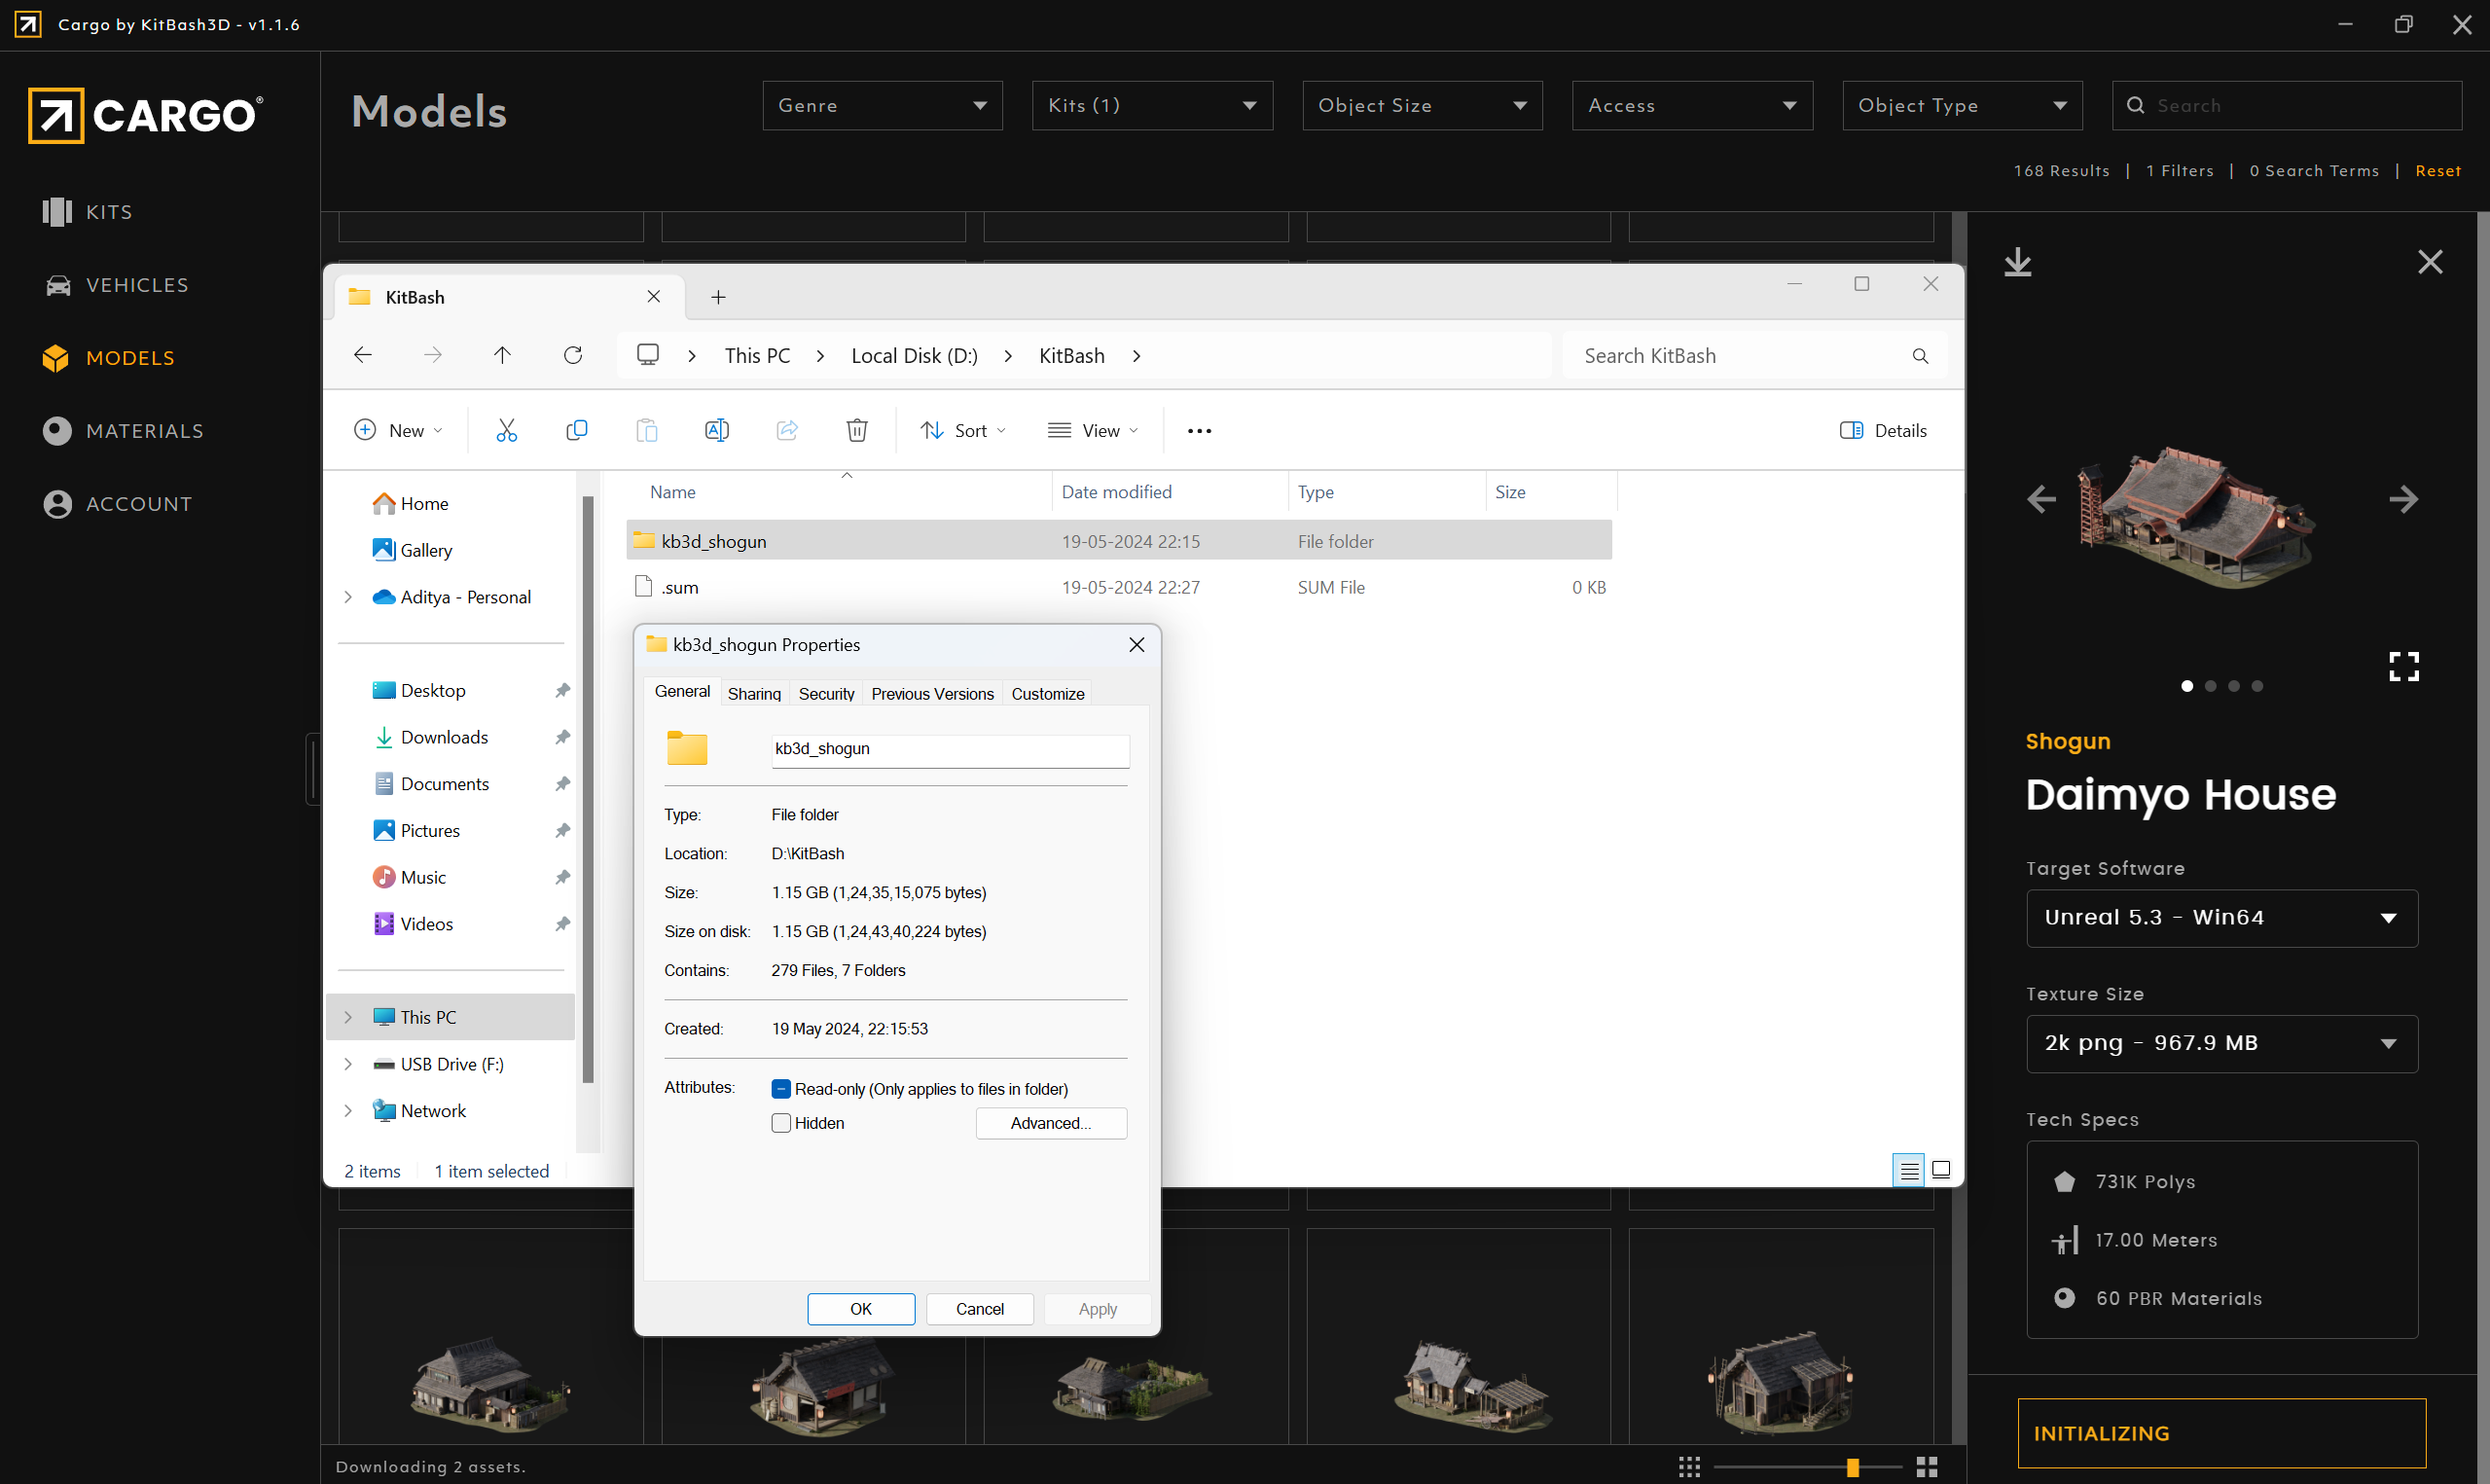The width and height of the screenshot is (2490, 1484).
Task: Toggle the Details pane in Explorer
Action: [x=1883, y=430]
